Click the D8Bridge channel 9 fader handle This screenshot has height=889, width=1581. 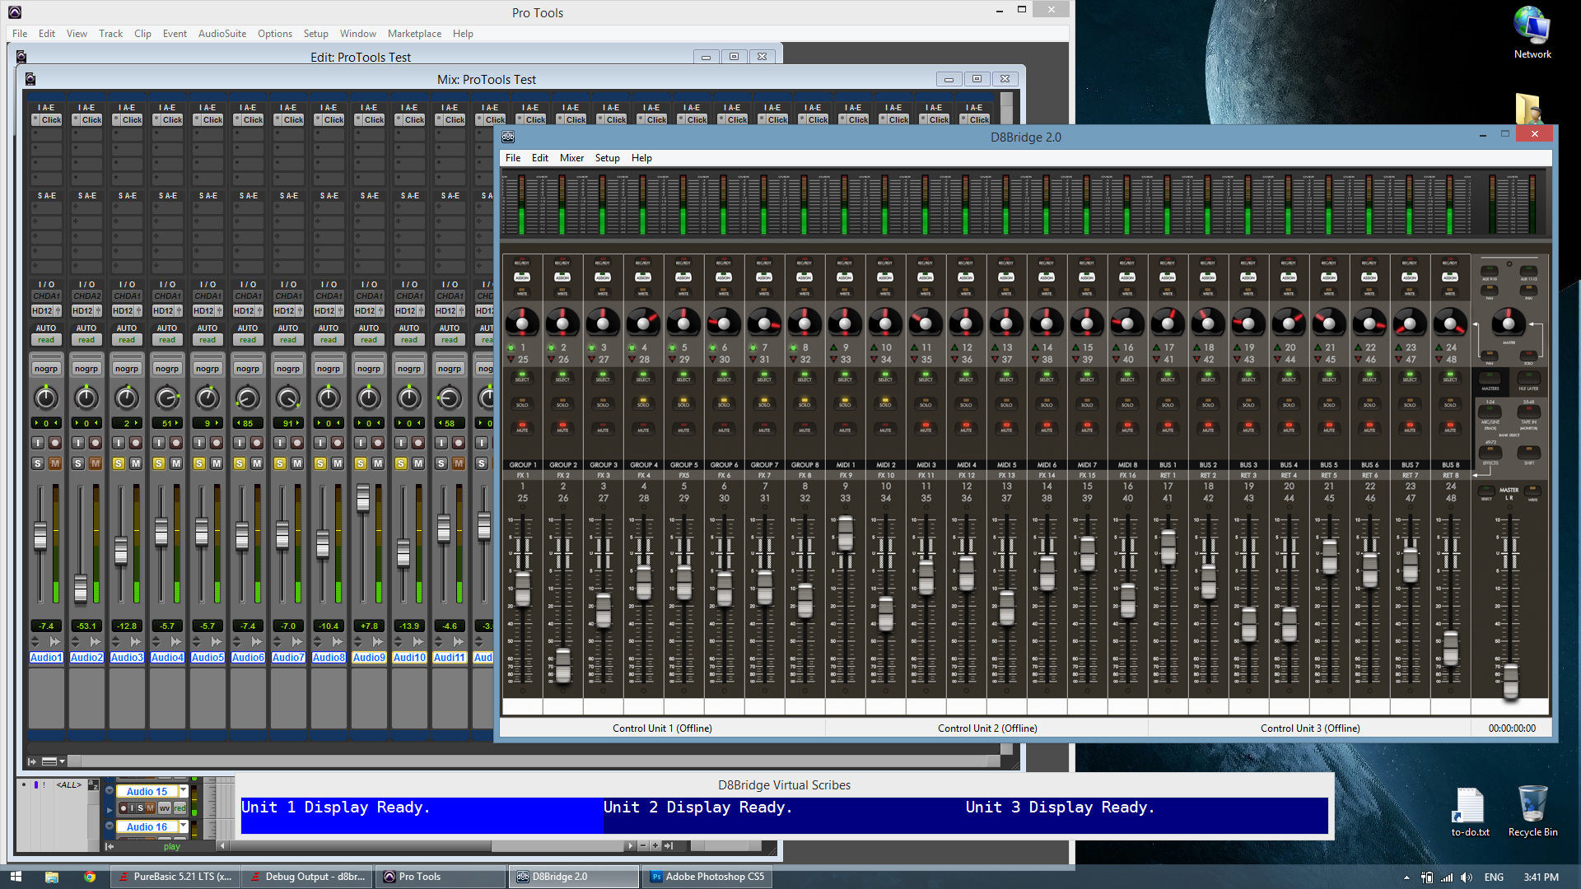[845, 534]
